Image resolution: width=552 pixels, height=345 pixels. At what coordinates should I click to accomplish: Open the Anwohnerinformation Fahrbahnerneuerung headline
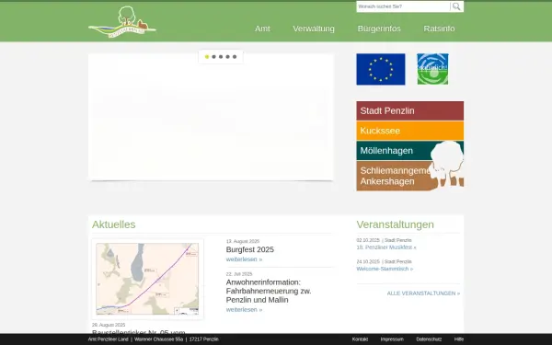pos(269,291)
